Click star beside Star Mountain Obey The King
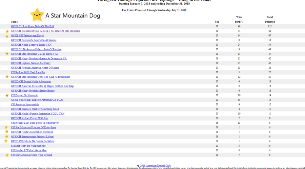This screenshot has width=305, height=169. pyautogui.click(x=7, y=77)
